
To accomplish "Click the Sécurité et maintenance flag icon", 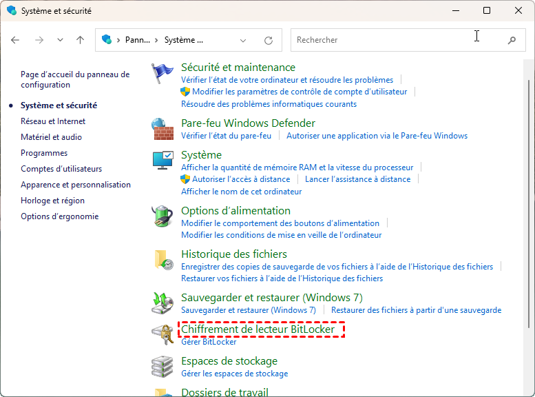I will pyautogui.click(x=162, y=73).
